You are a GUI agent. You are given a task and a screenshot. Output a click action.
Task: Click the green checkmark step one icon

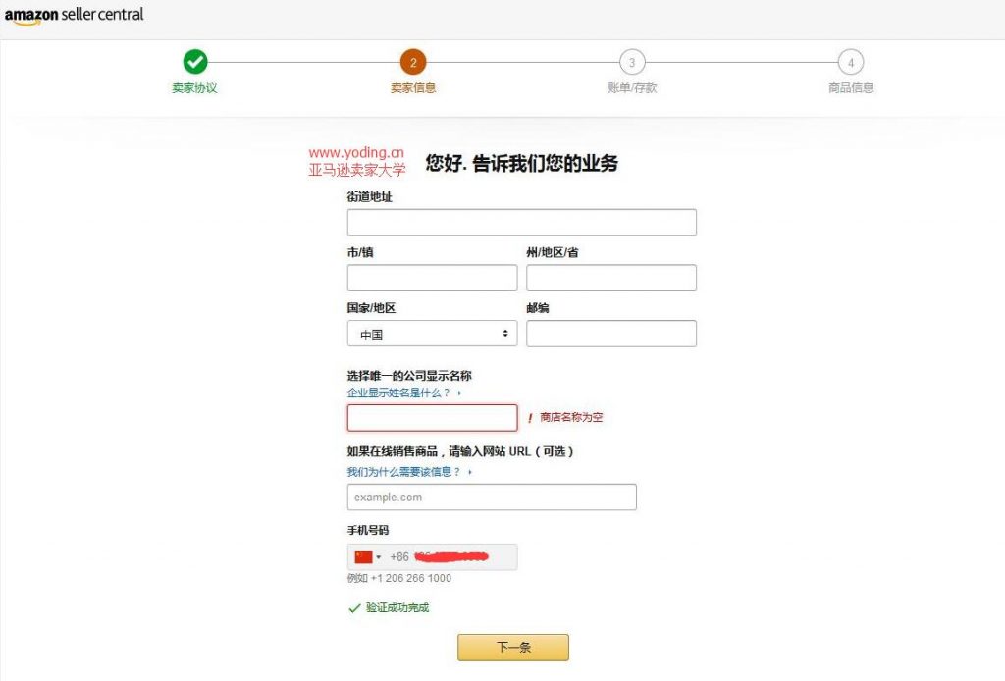[x=195, y=62]
